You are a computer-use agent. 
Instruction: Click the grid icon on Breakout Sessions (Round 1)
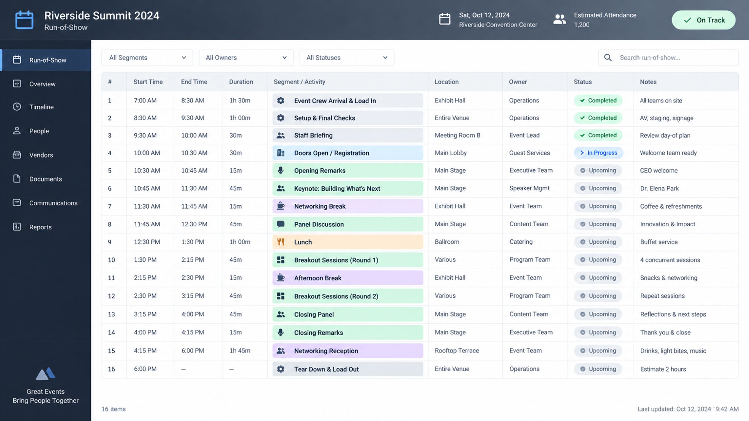(281, 260)
